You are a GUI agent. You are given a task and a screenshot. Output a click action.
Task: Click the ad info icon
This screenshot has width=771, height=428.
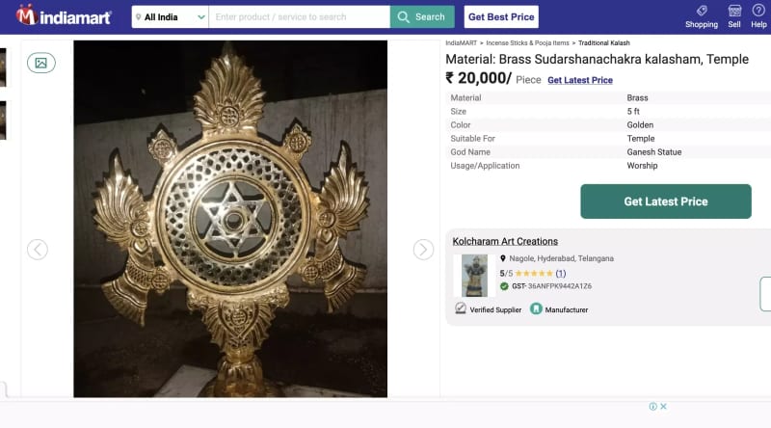[652, 407]
